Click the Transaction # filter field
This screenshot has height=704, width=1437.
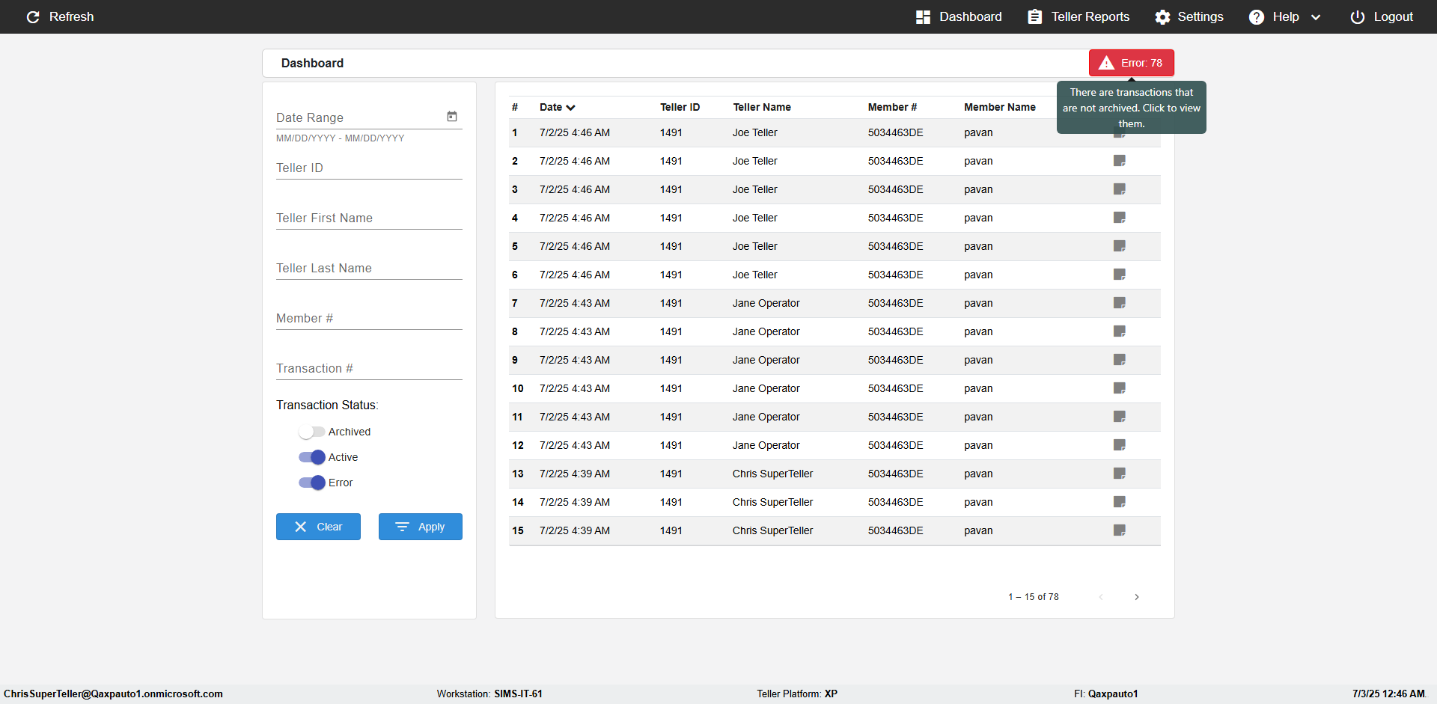point(369,368)
